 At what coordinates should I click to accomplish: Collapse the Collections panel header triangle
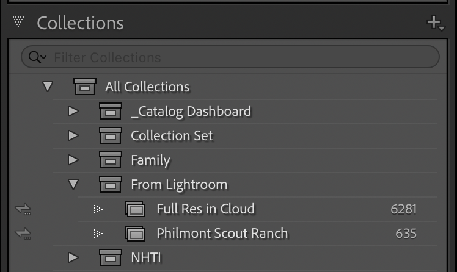(x=18, y=22)
